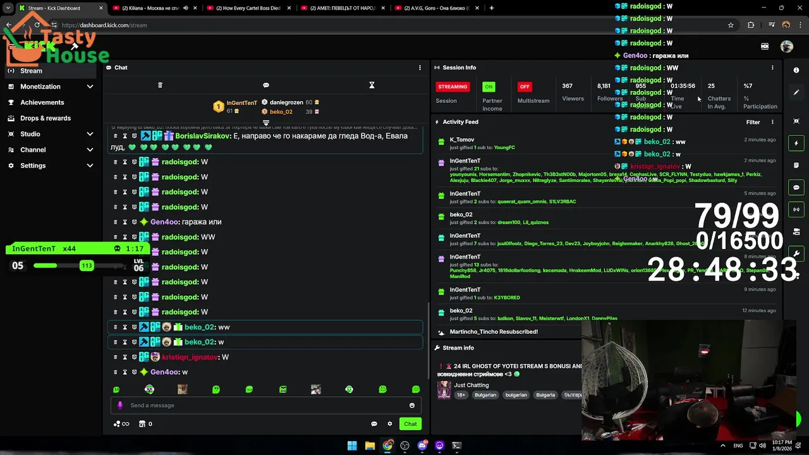Timeout beko_02 on the 'ww' message

click(125, 327)
